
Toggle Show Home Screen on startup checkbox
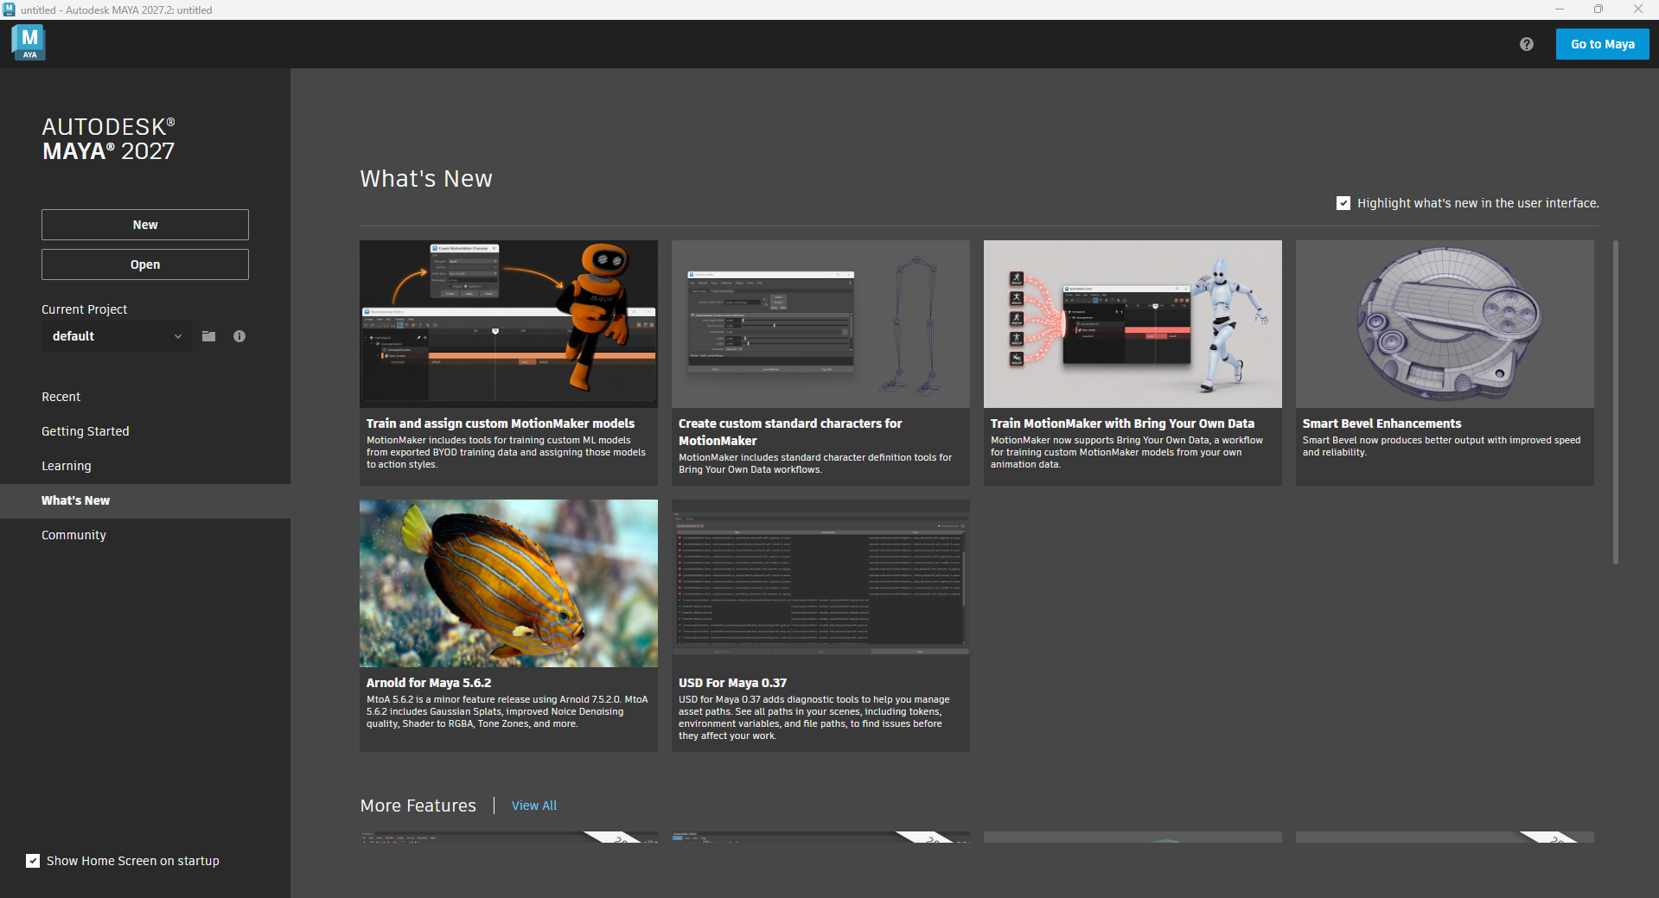click(33, 861)
